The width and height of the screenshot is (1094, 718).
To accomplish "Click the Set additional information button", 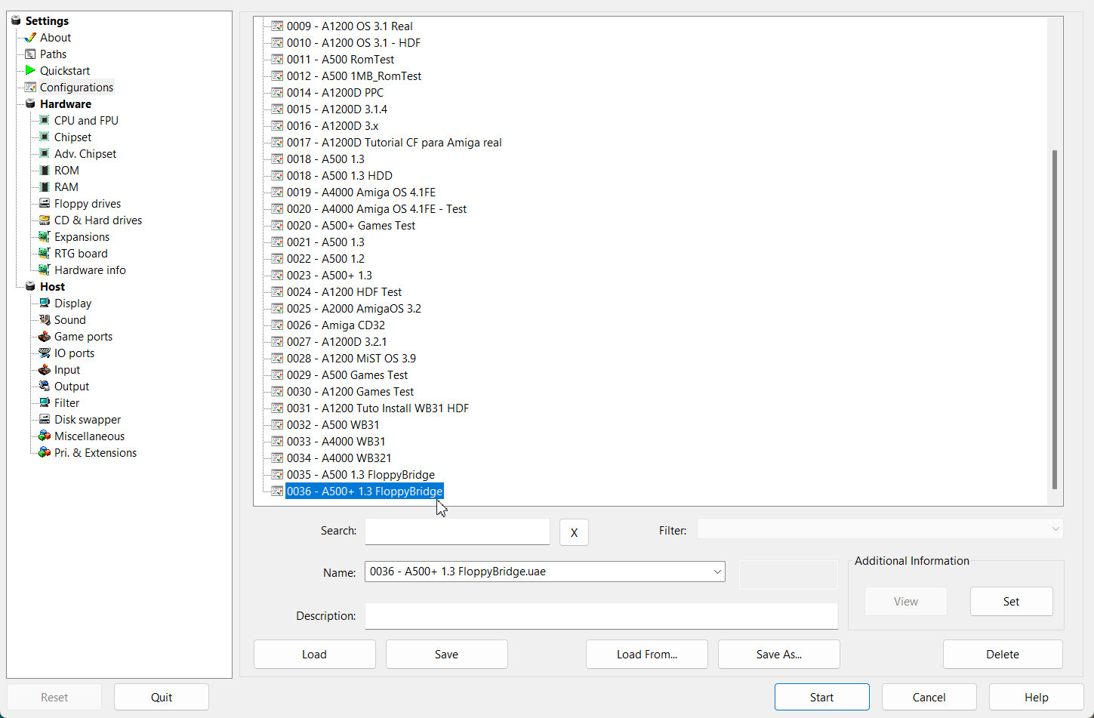I will tap(1011, 602).
